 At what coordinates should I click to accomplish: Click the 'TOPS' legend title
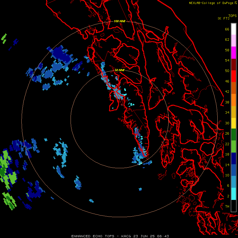pyautogui.click(x=232, y=16)
